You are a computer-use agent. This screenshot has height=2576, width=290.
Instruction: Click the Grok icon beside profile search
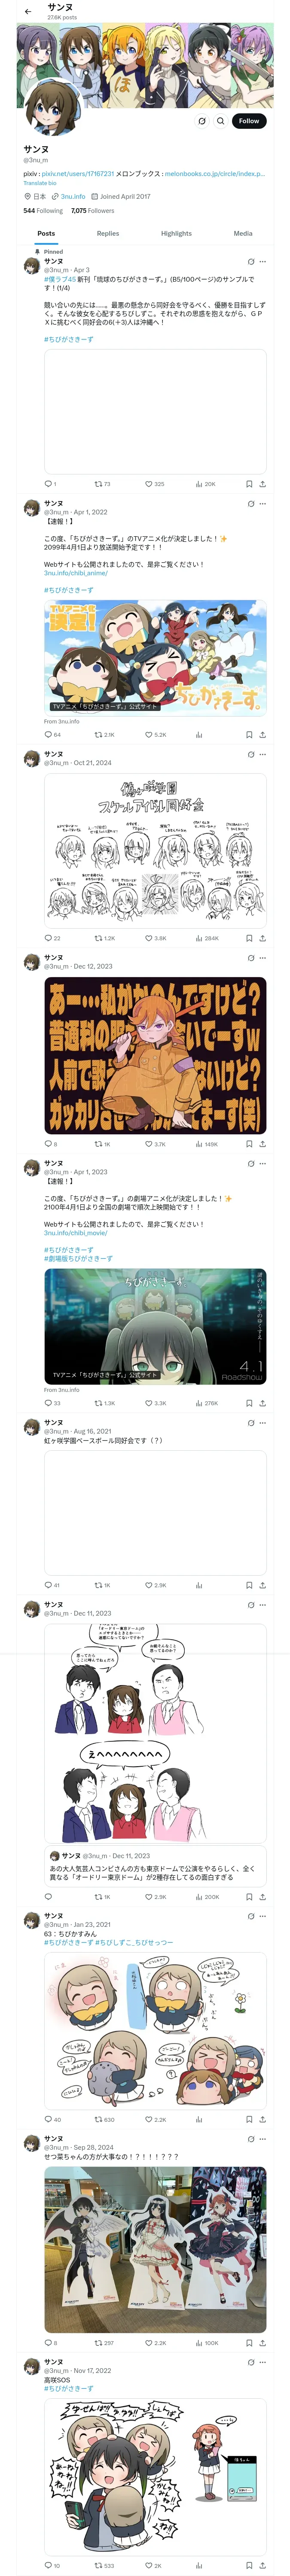201,121
